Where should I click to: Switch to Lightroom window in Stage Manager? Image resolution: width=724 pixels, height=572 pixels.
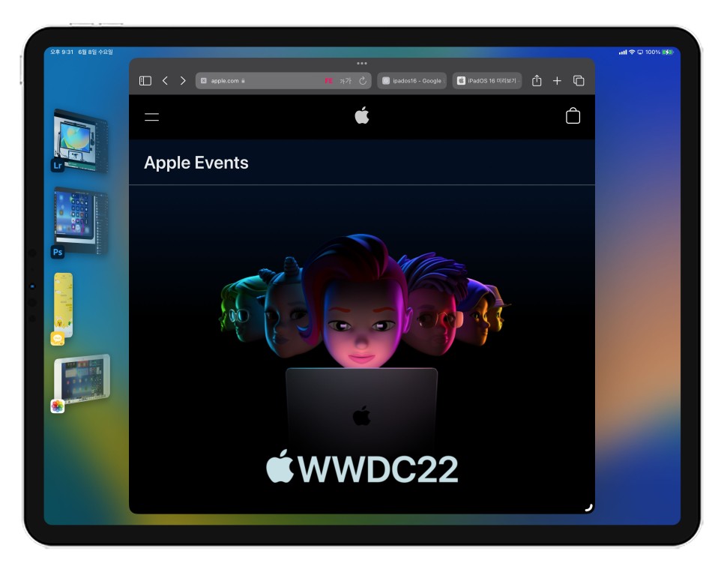pos(81,140)
